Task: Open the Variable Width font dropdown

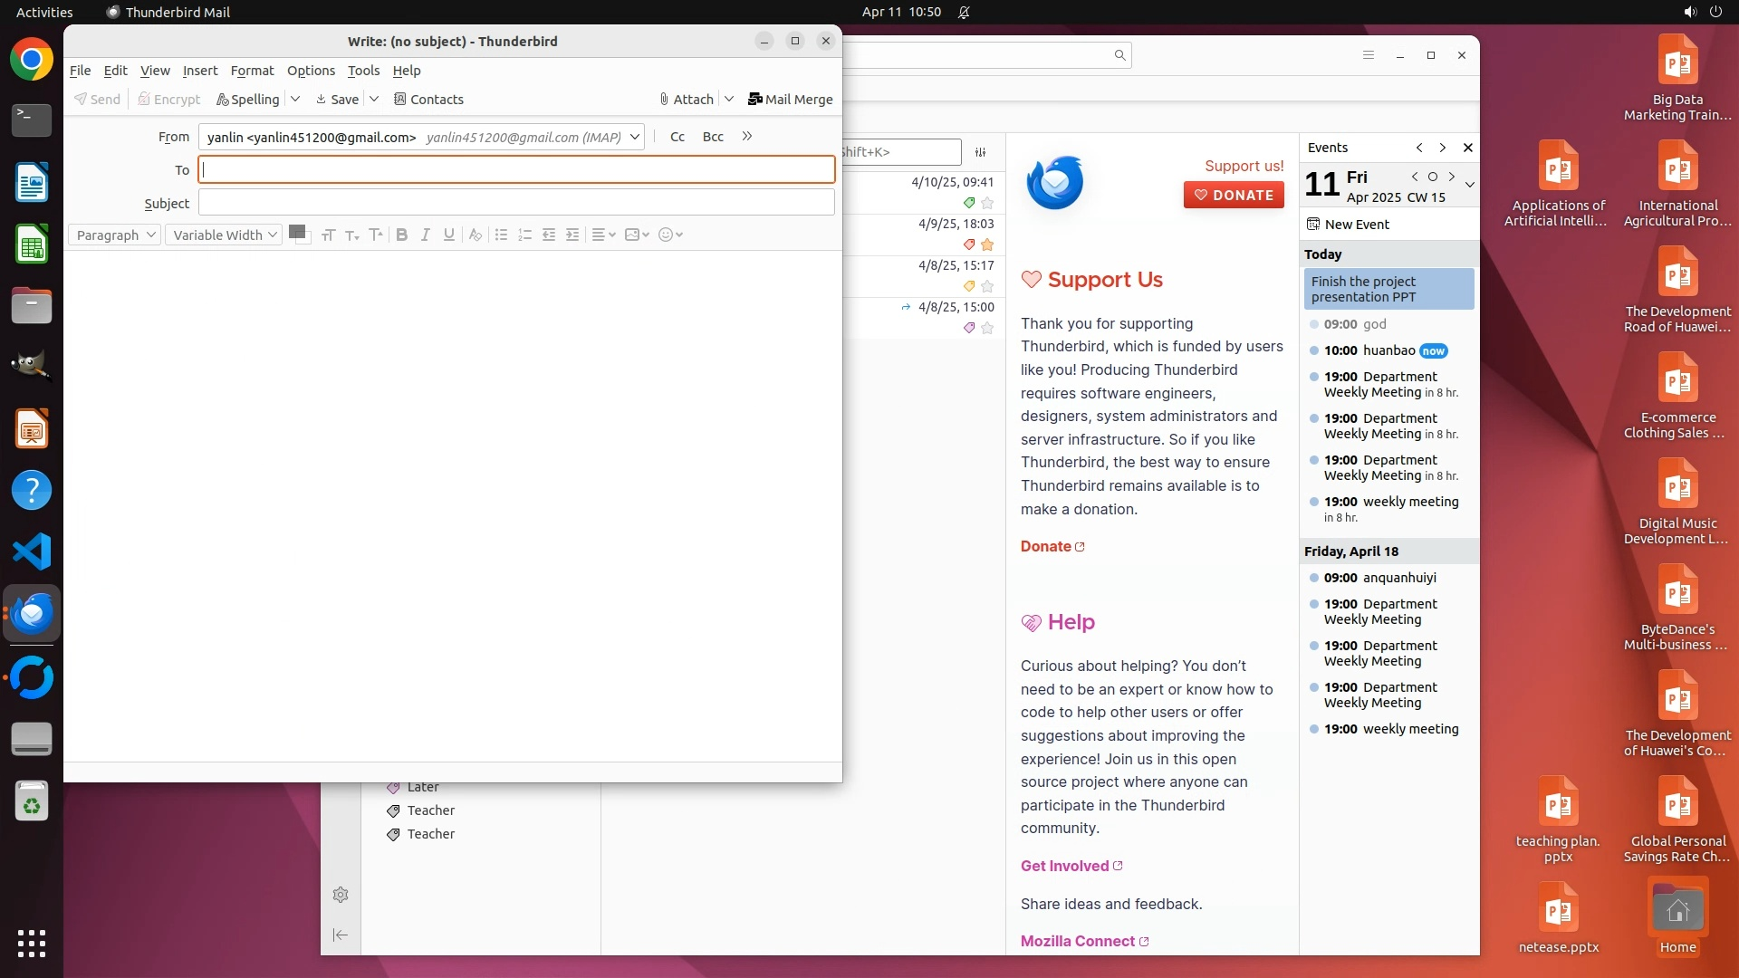Action: pos(224,235)
